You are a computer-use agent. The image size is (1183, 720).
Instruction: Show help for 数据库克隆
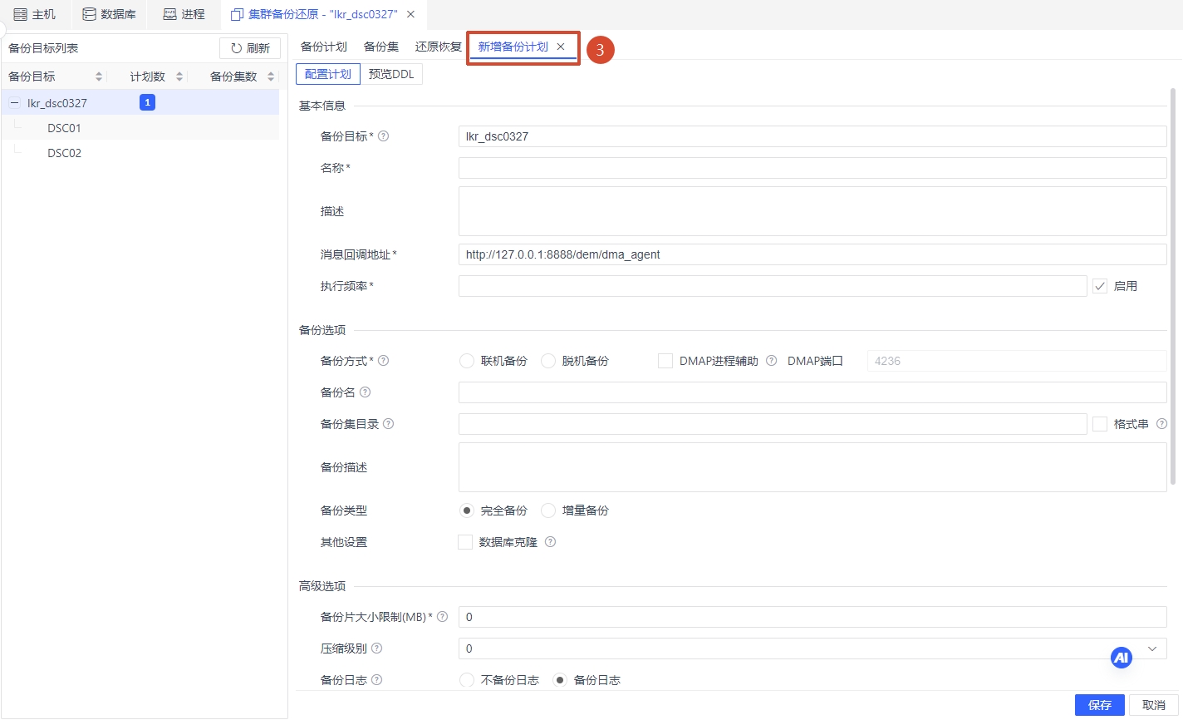[x=550, y=542]
